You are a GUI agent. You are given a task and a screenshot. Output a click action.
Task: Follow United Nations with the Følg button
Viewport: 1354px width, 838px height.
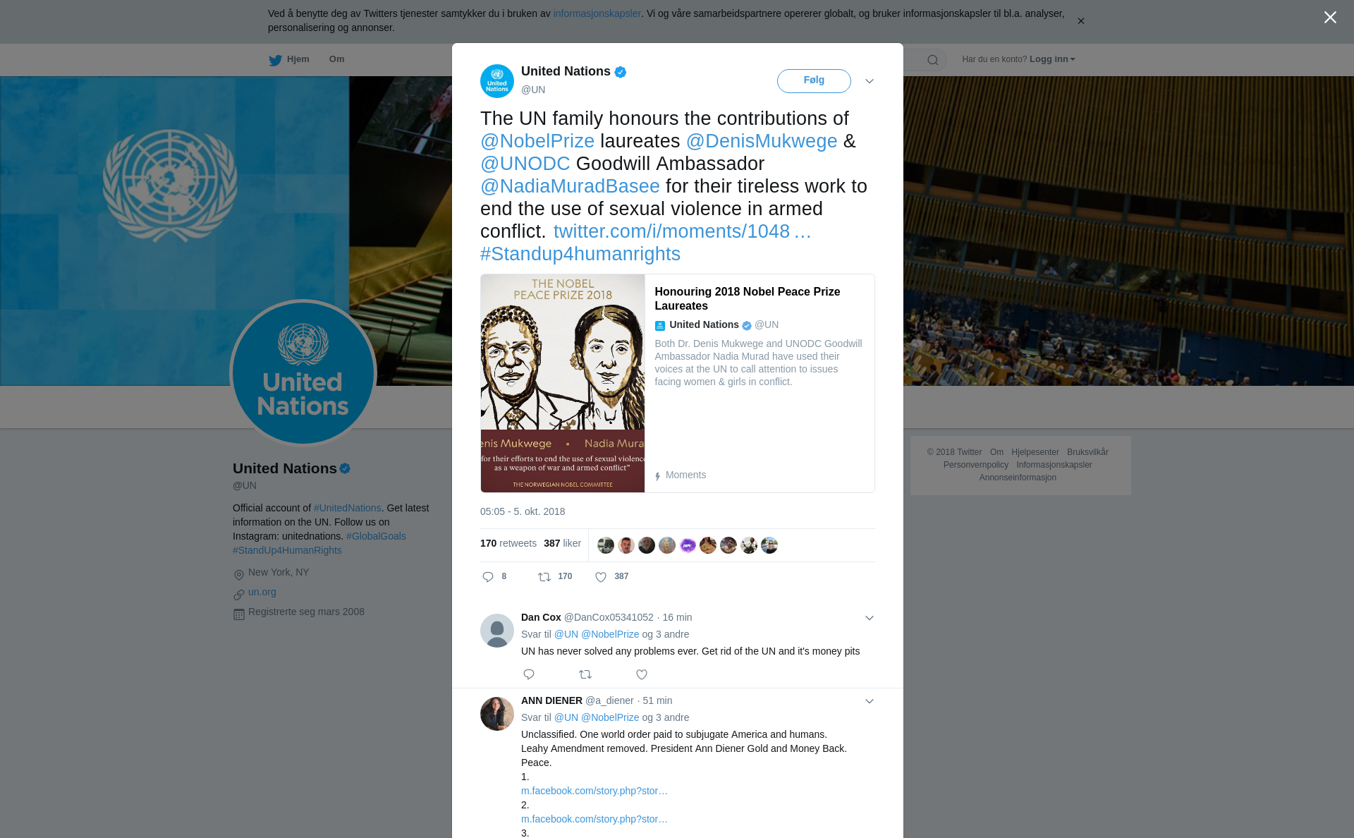[814, 80]
